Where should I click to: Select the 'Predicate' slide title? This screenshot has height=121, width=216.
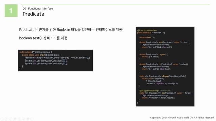point(33,14)
